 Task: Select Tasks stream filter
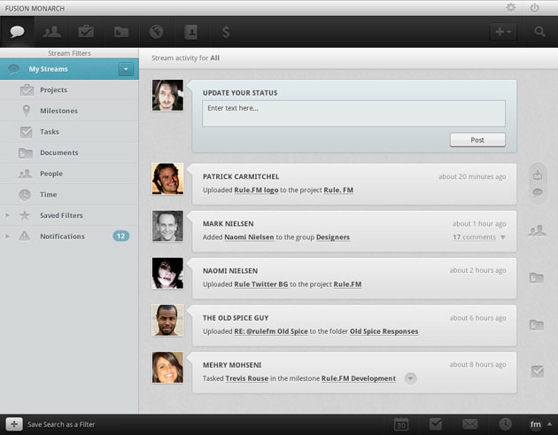[x=69, y=132]
